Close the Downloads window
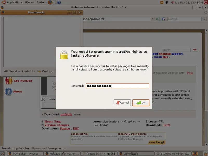Screen dimensions: 208x156 pyautogui.click(x=80, y=12)
